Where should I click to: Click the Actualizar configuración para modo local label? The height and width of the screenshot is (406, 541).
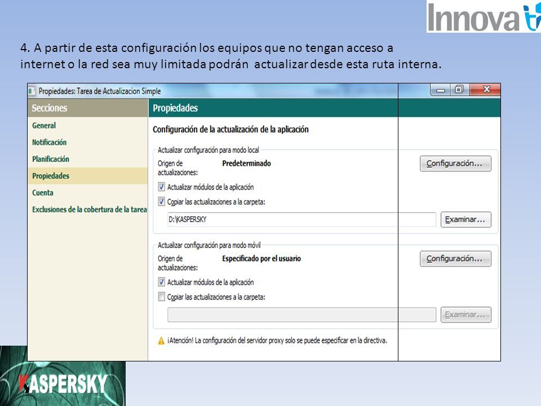coord(209,150)
